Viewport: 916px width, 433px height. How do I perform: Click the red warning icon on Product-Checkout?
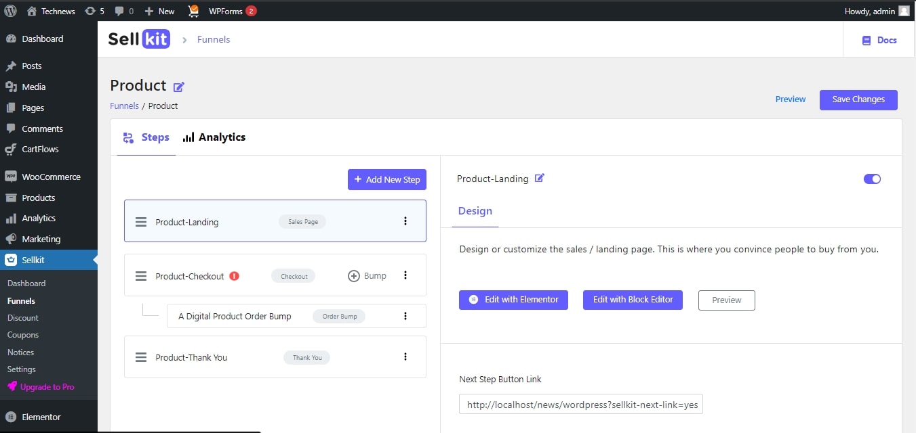[x=235, y=276]
